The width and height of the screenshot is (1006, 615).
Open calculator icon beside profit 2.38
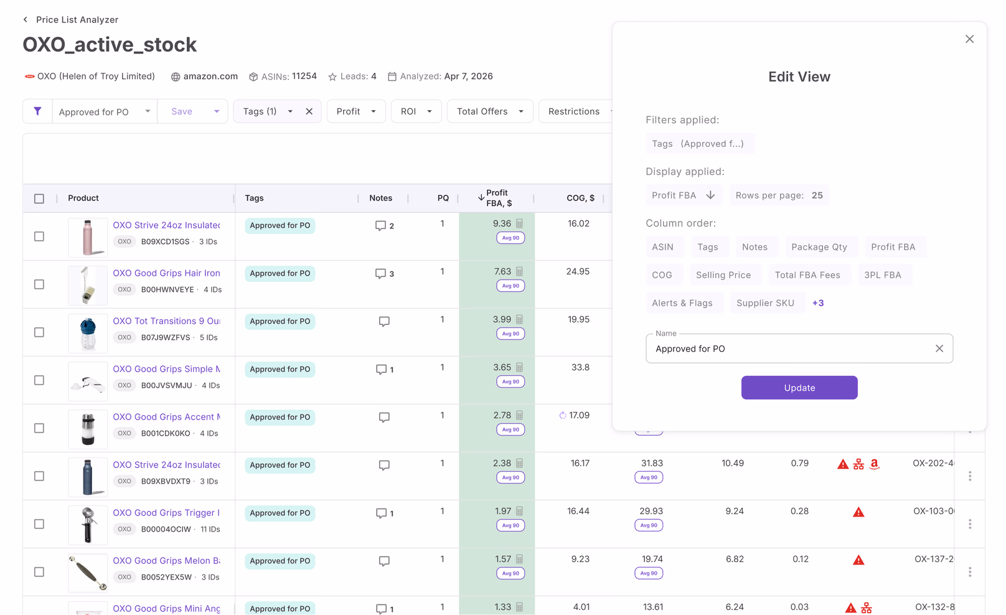tap(519, 463)
